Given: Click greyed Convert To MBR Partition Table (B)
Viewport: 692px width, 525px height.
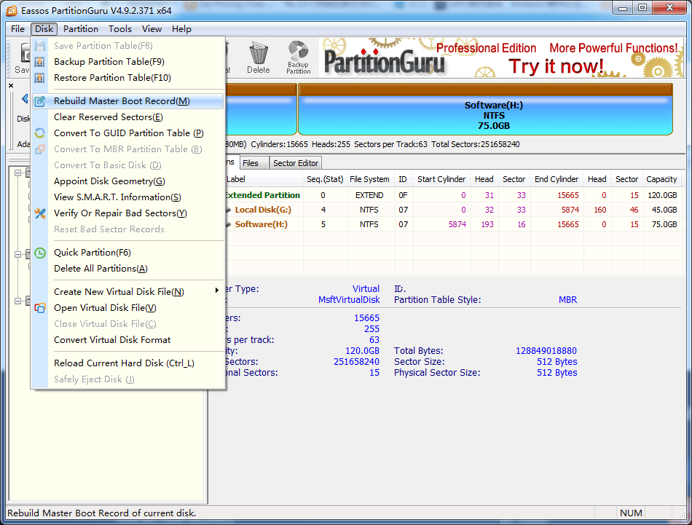Looking at the screenshot, I should click(x=127, y=149).
